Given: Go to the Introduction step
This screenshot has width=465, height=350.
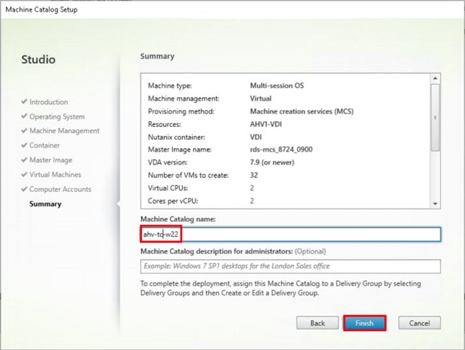Looking at the screenshot, I should 49,101.
